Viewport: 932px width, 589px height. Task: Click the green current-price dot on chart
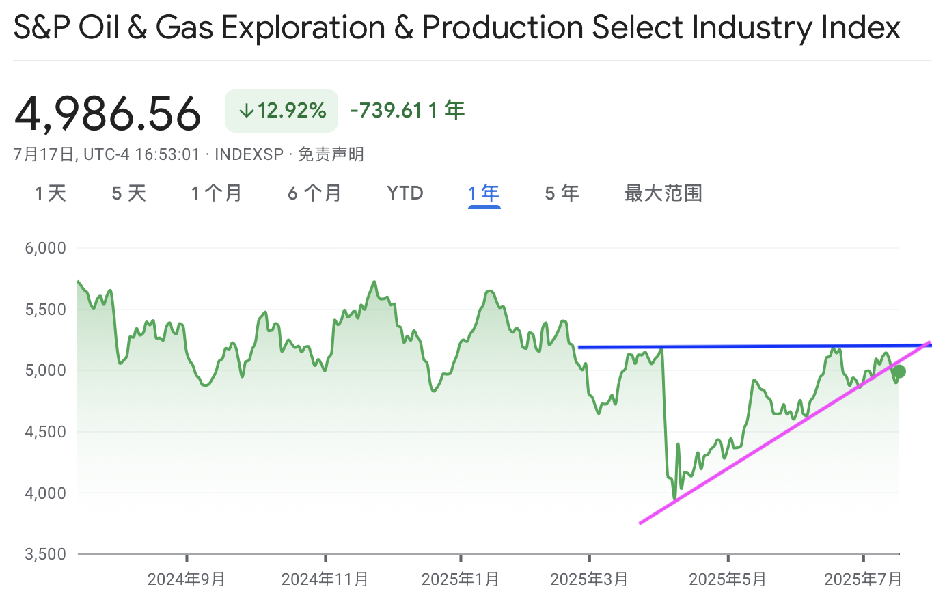point(899,372)
